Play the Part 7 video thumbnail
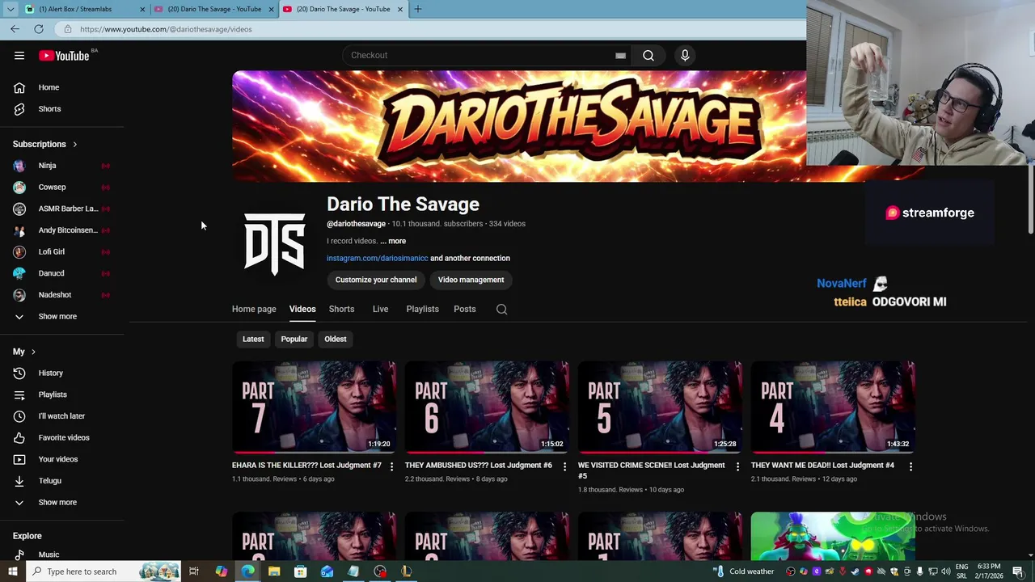 pos(314,407)
